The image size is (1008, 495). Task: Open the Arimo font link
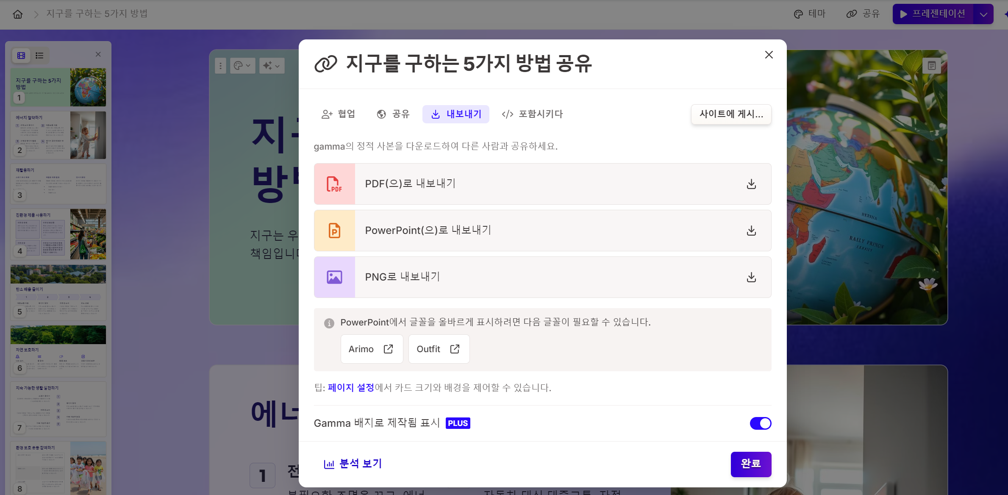click(371, 349)
